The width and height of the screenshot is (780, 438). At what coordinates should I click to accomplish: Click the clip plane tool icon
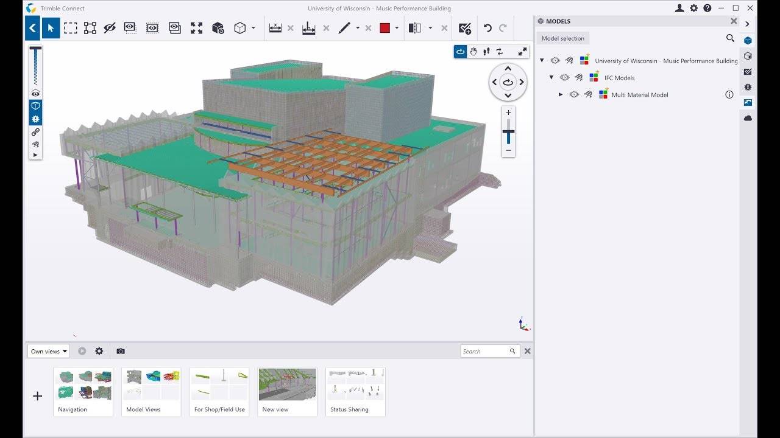click(415, 28)
